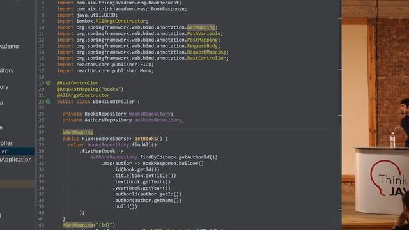
Task: Click the .text(book.getText()) call
Action: pos(141,181)
